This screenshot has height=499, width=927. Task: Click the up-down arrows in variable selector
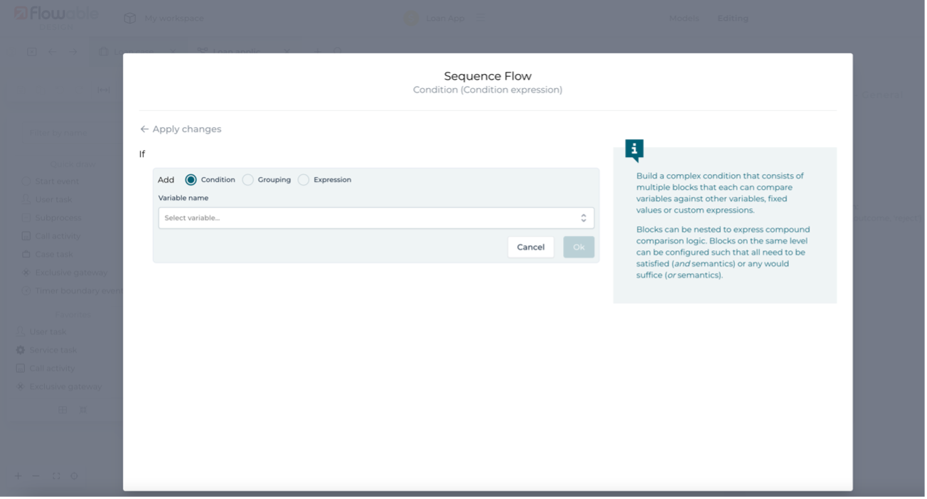point(583,218)
